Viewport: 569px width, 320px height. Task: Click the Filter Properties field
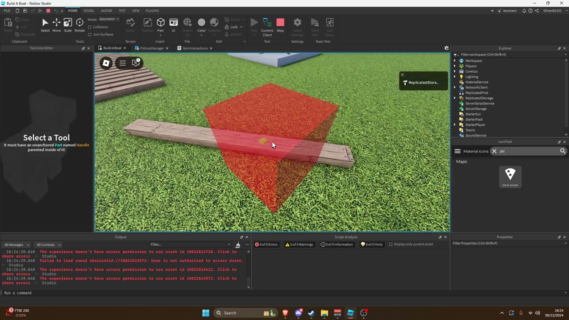pyautogui.click(x=509, y=244)
